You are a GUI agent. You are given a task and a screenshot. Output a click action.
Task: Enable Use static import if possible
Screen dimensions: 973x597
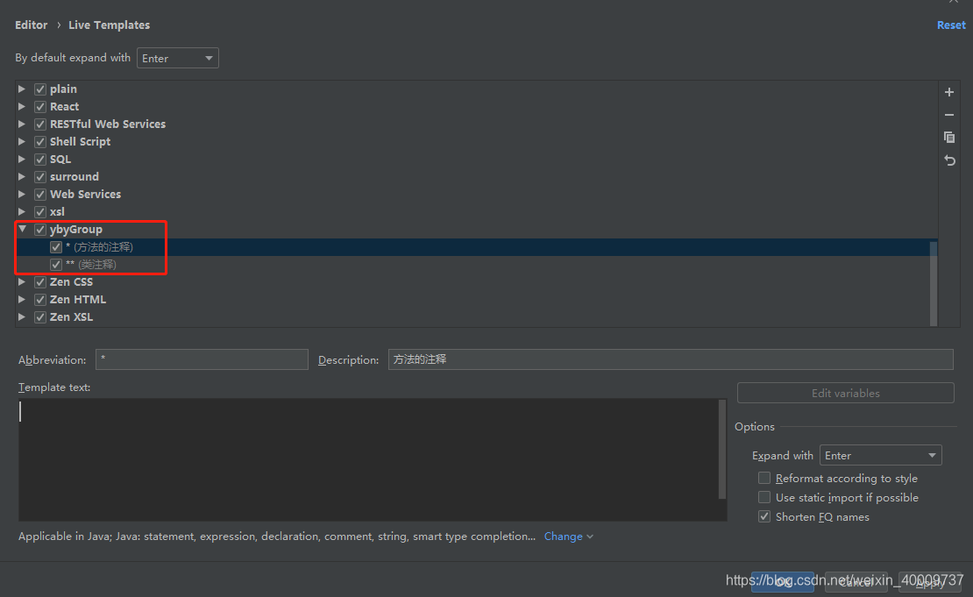coord(764,497)
